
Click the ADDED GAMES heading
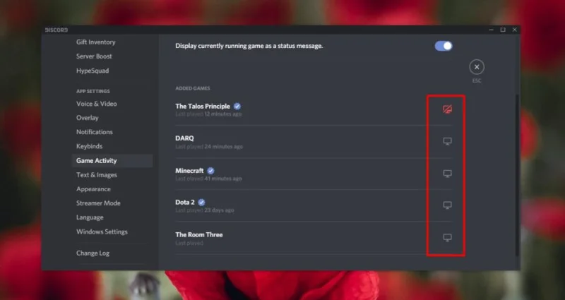pos(193,88)
